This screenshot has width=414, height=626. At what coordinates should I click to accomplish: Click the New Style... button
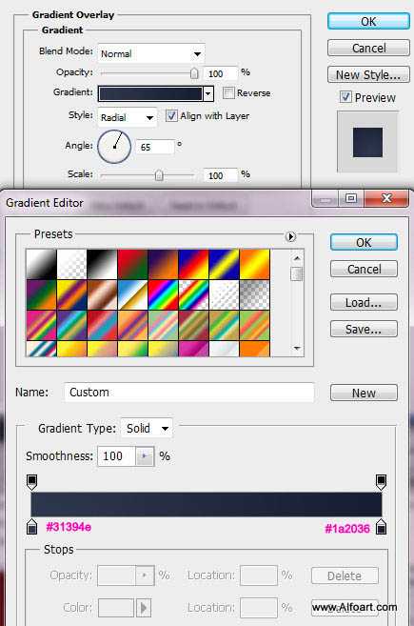368,74
